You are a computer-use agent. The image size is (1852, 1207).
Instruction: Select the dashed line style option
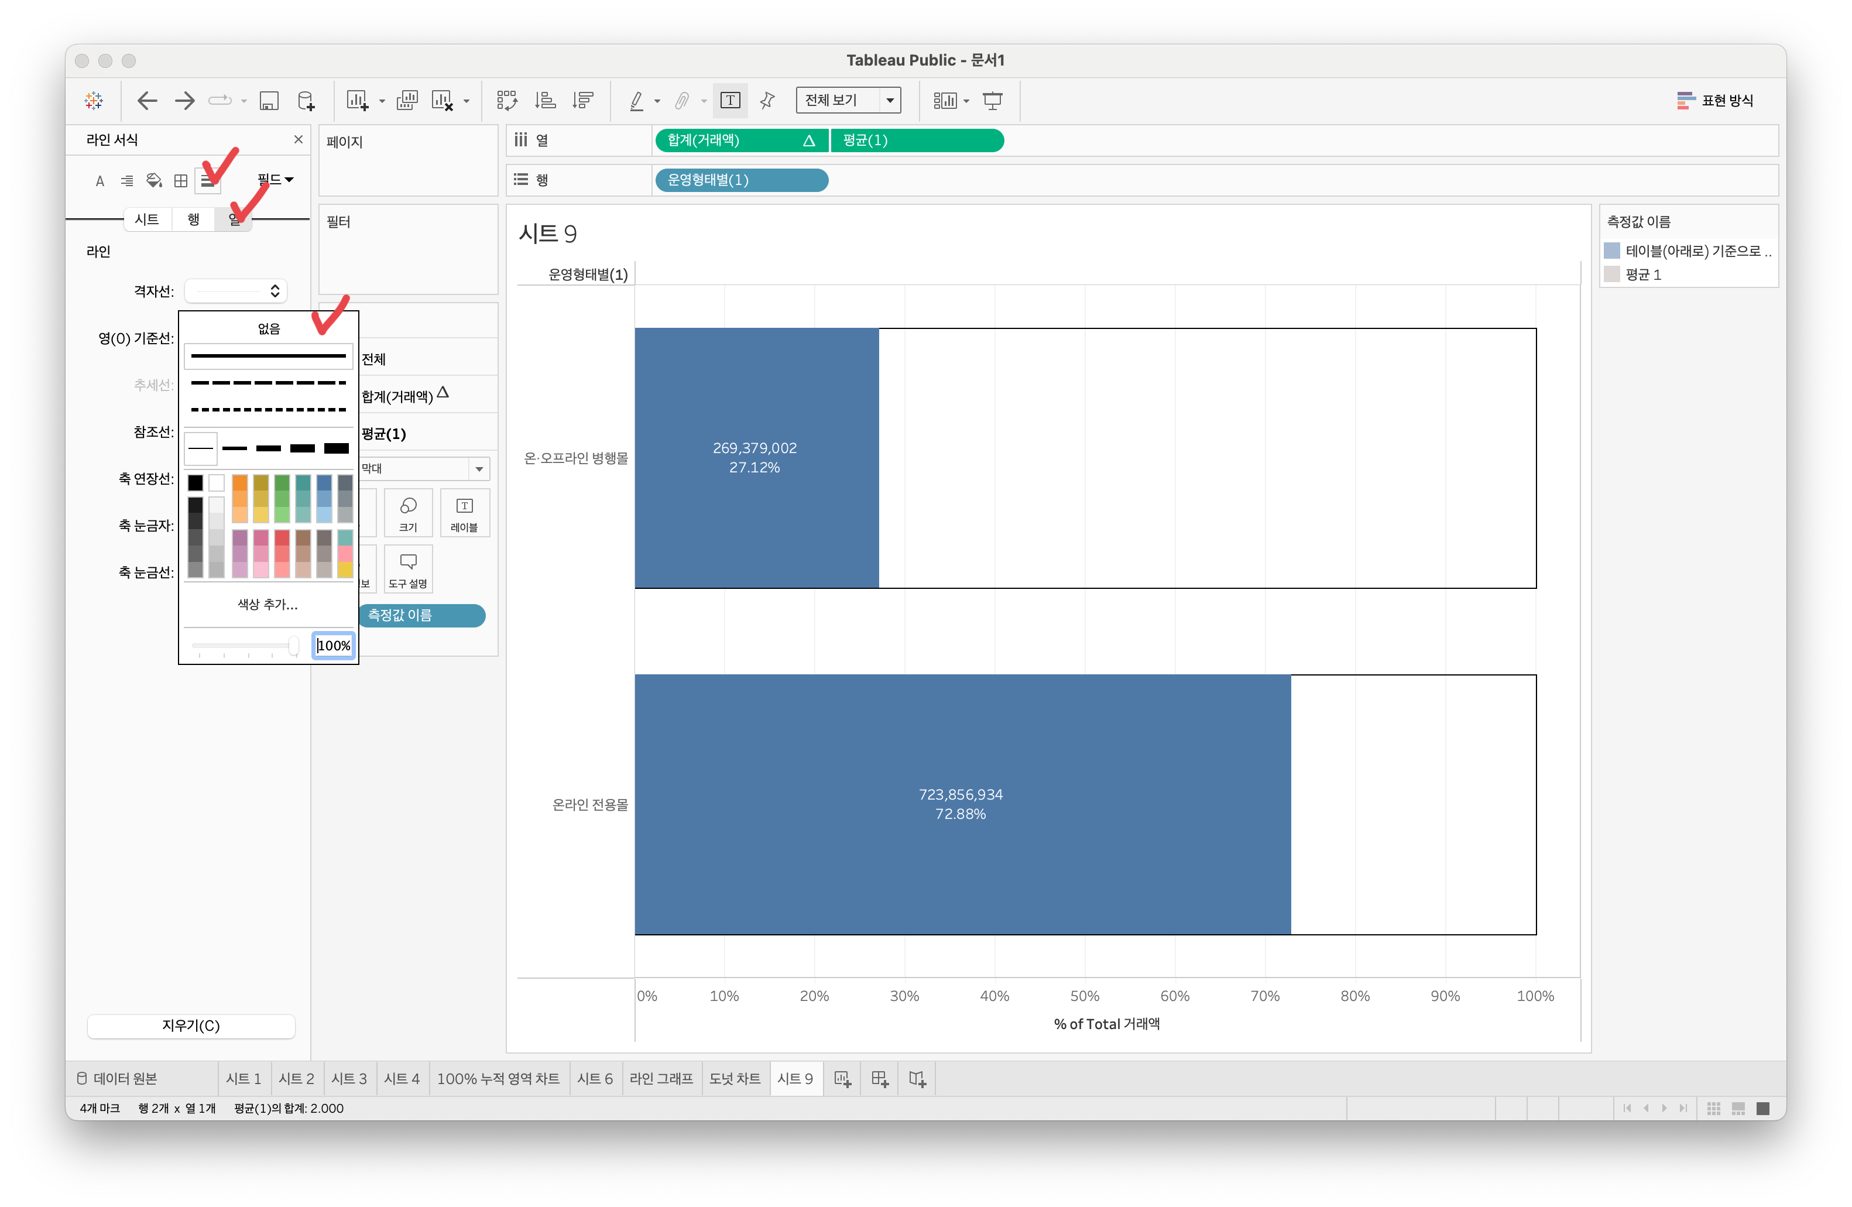(x=267, y=383)
